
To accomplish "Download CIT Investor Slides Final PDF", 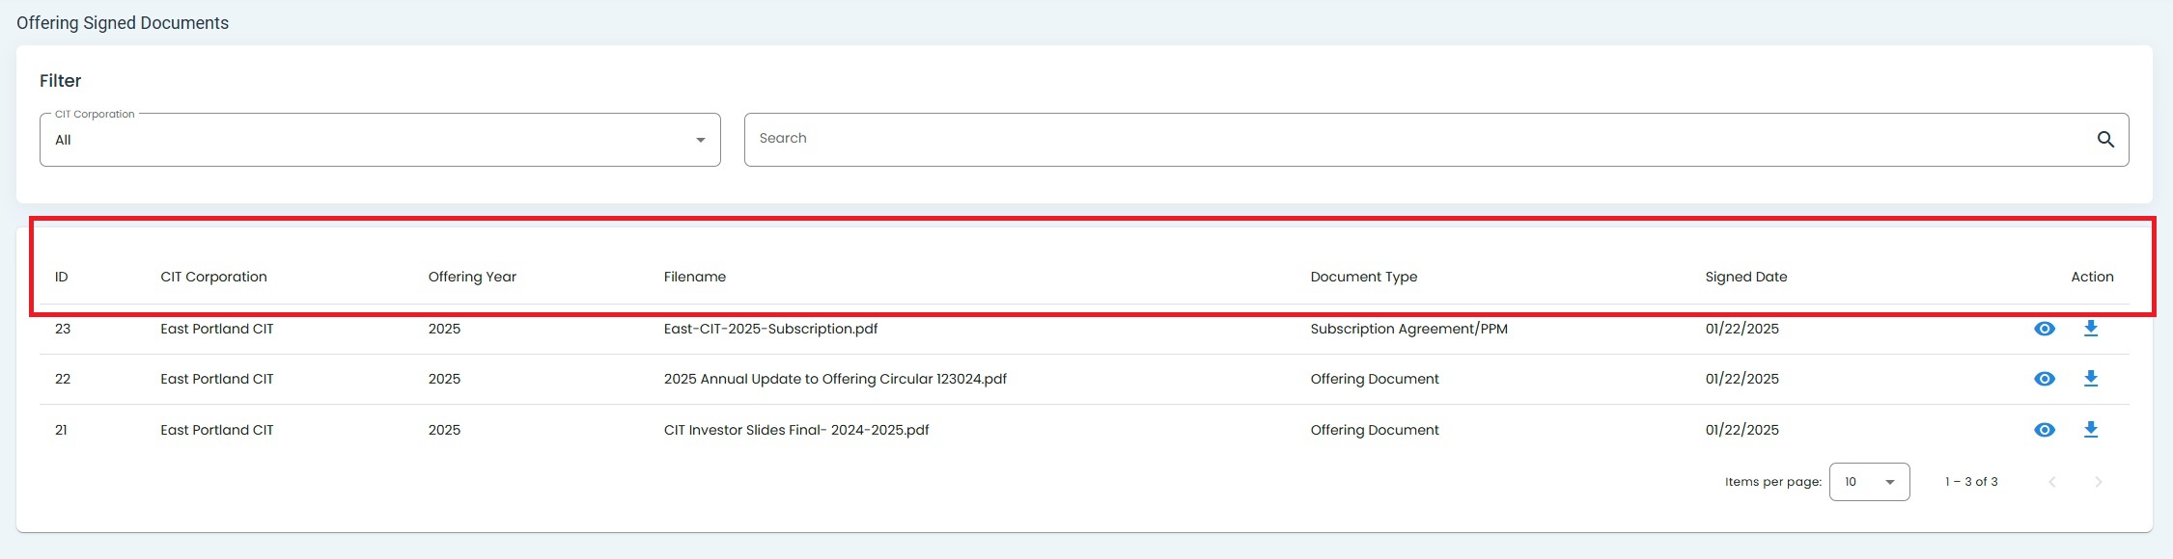I will pyautogui.click(x=2090, y=430).
